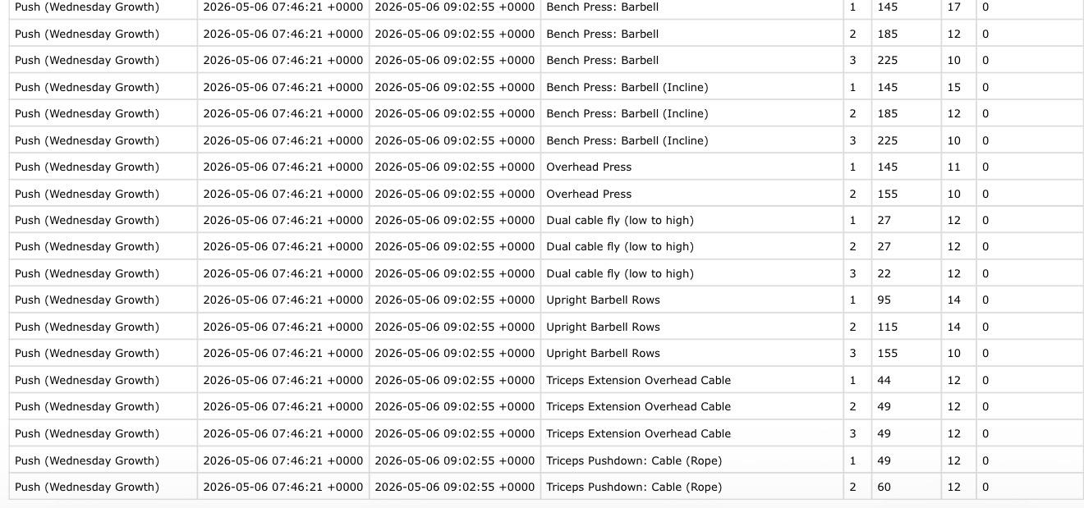1084x508 pixels.
Task: Select the end timestamp in the Upright Rows 155 row
Action: tap(454, 353)
